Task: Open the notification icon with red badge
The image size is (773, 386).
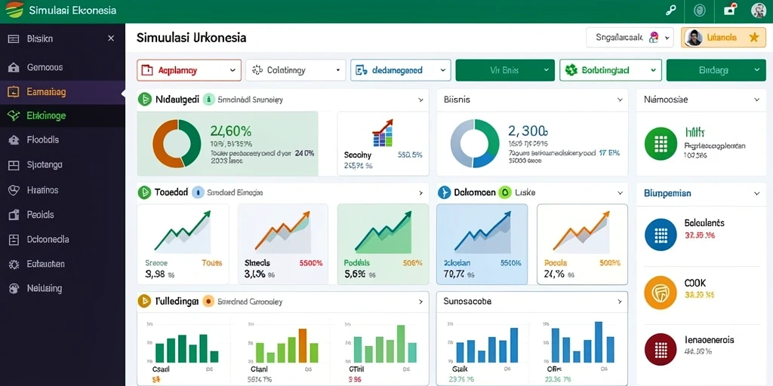Action: tap(730, 10)
